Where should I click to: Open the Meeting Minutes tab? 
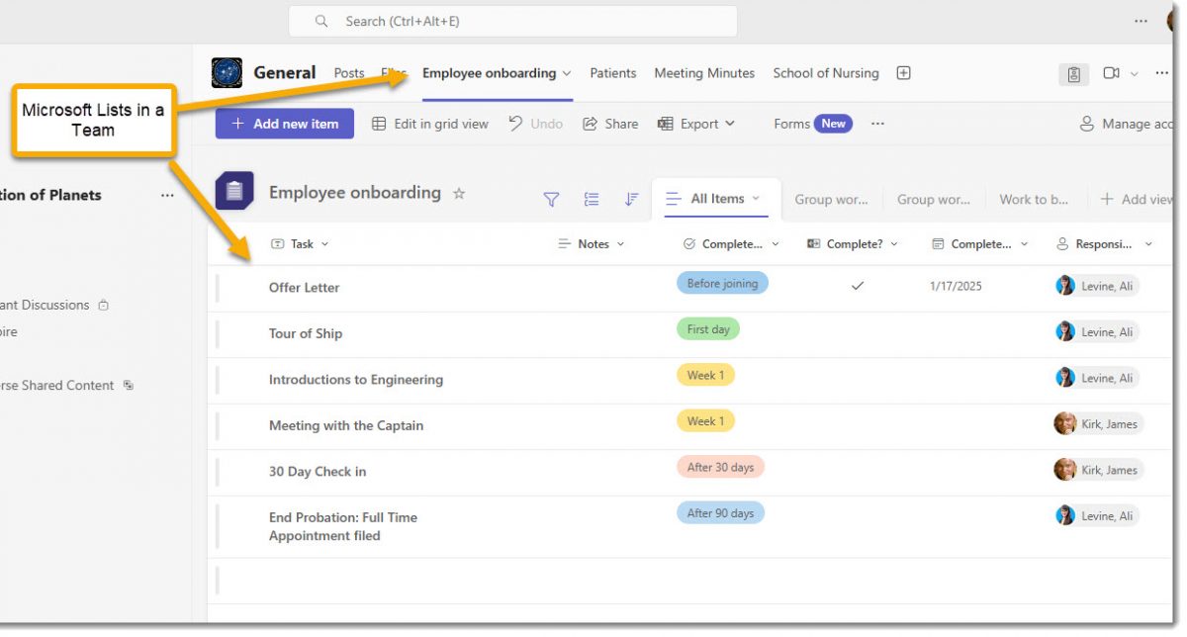click(704, 72)
